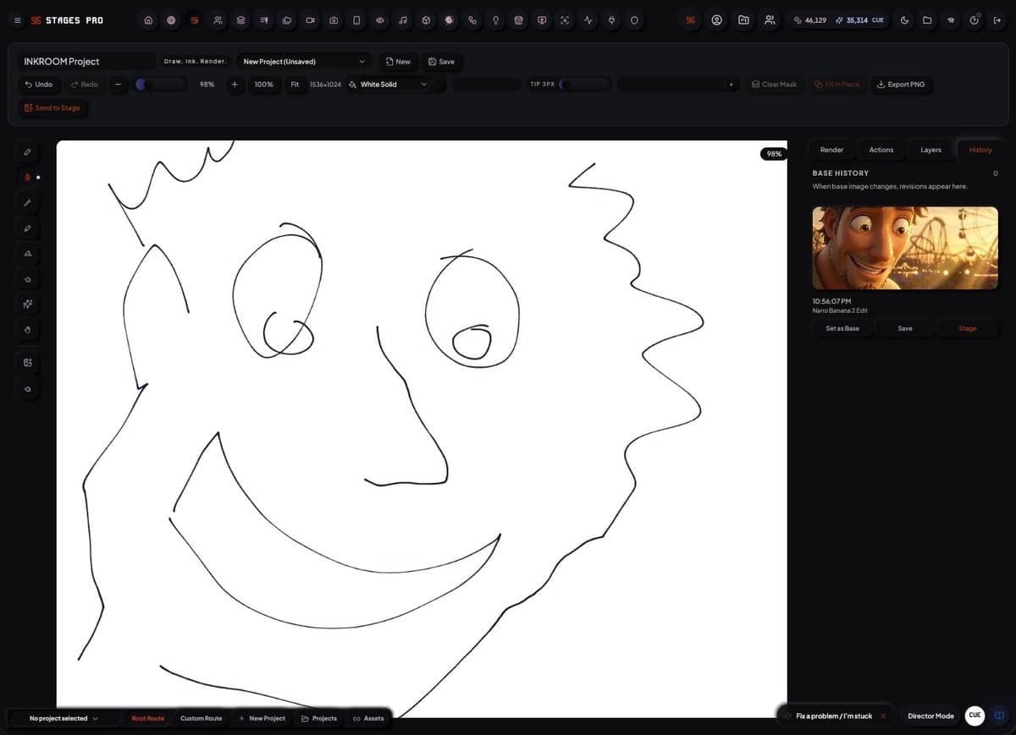The height and width of the screenshot is (735, 1016).
Task: Open the rendered cartoon man history thumbnail
Action: (x=905, y=248)
